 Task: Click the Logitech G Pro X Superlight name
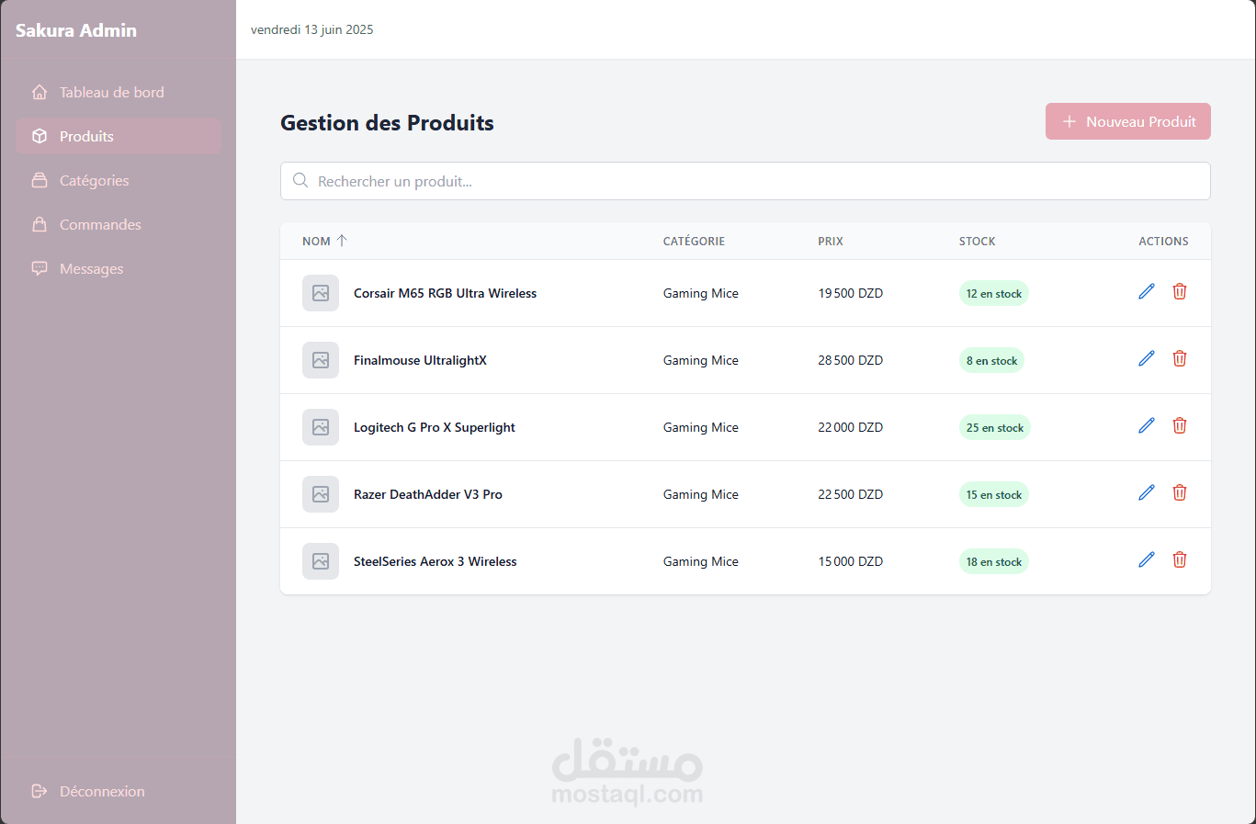435,427
